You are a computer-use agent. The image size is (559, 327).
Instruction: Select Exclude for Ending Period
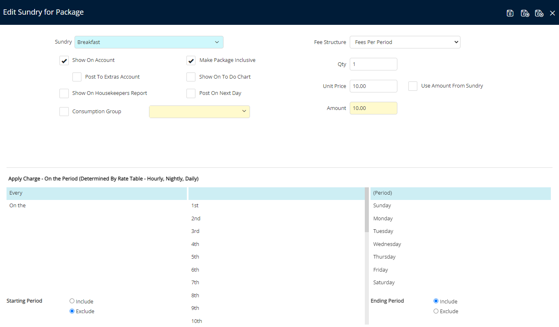coord(436,311)
